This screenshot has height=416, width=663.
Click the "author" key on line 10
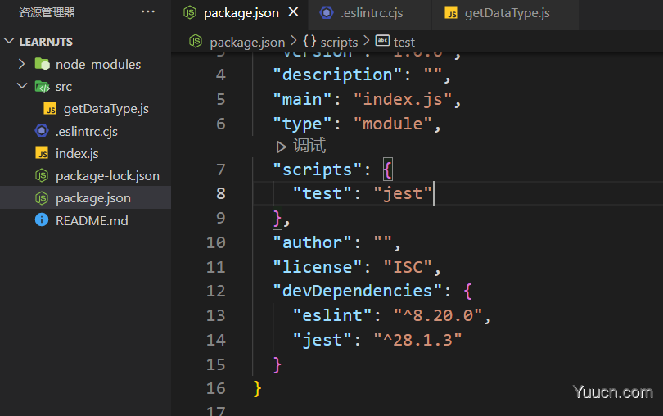point(313,242)
